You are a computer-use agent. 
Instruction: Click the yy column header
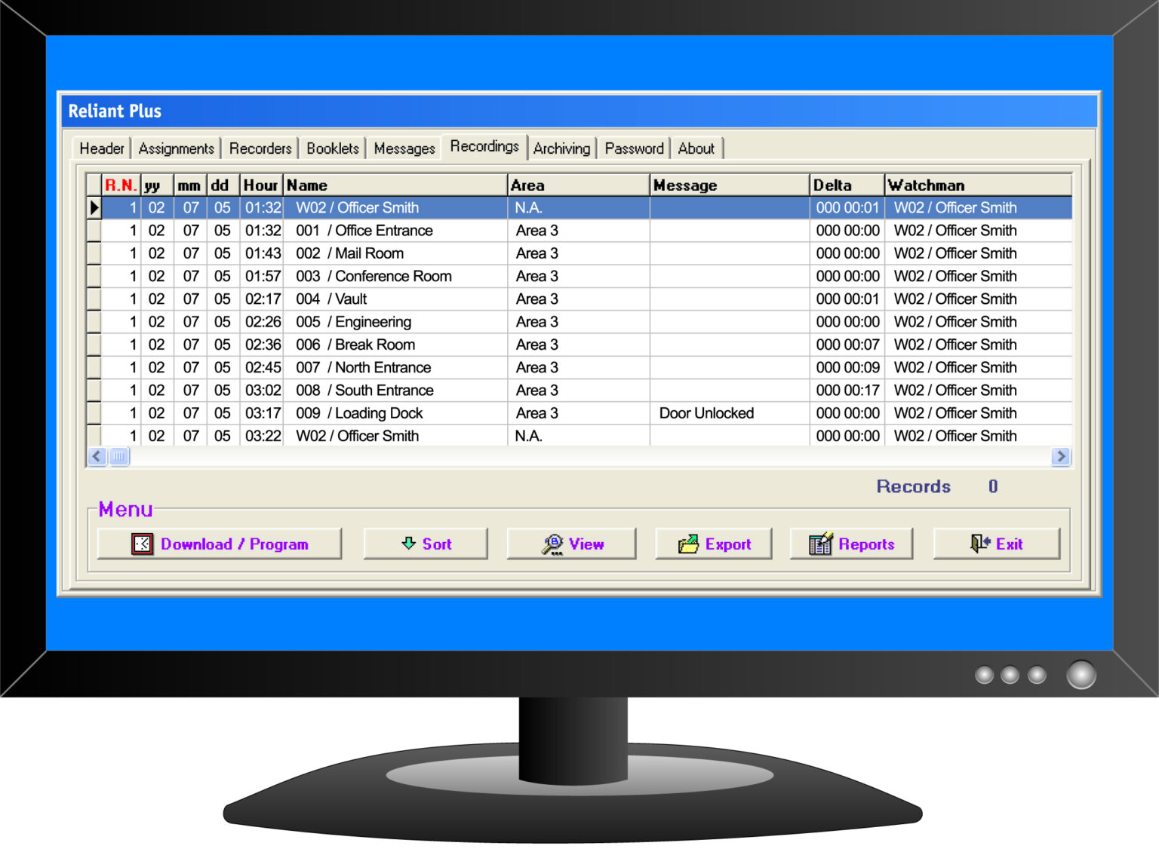157,185
